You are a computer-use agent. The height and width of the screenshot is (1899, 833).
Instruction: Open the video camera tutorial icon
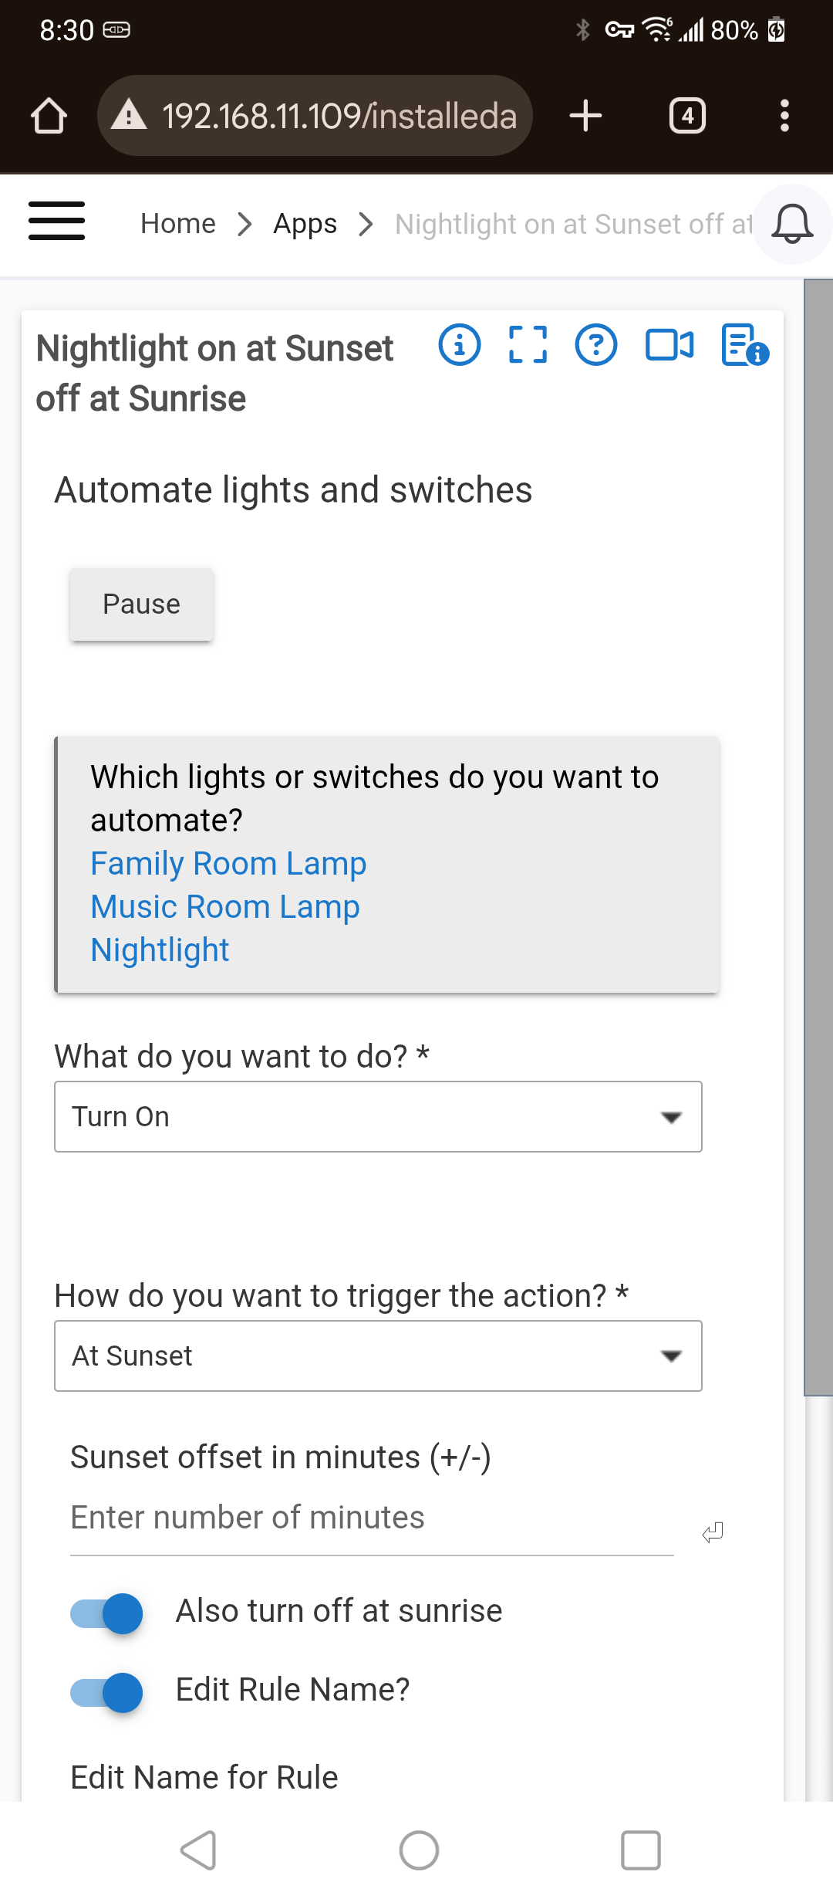669,345
